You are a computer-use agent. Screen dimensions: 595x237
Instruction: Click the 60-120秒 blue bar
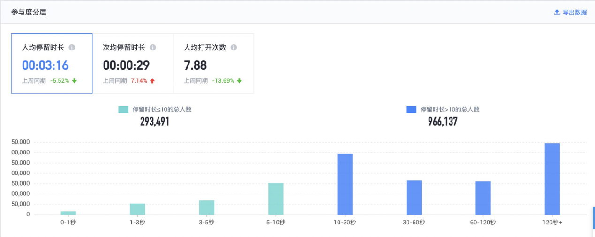483,198
